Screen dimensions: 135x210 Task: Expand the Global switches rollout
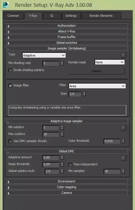pyautogui.click(x=67, y=43)
